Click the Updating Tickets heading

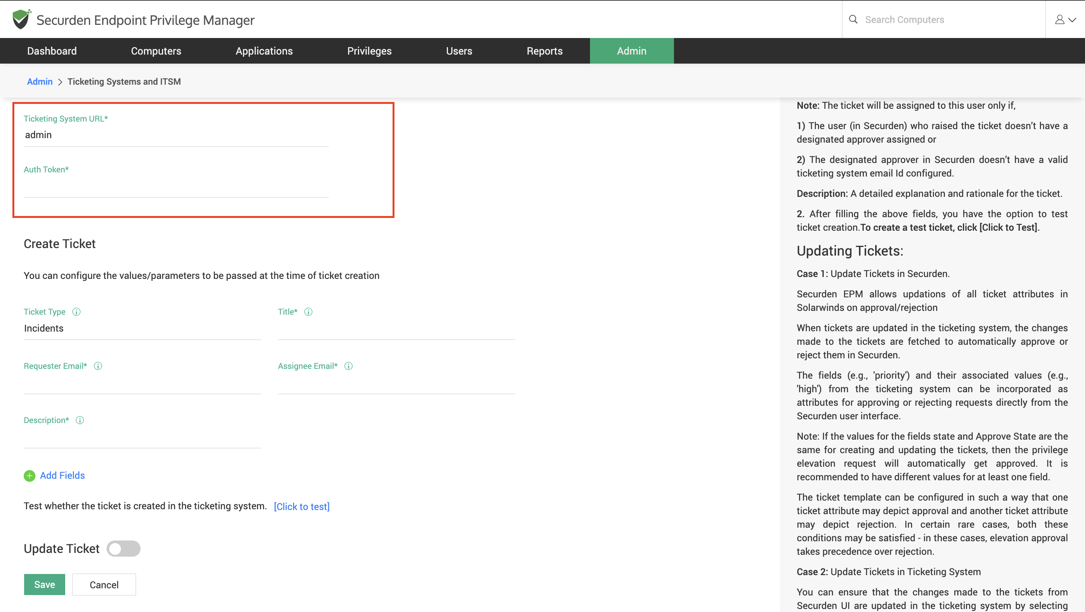pos(850,251)
